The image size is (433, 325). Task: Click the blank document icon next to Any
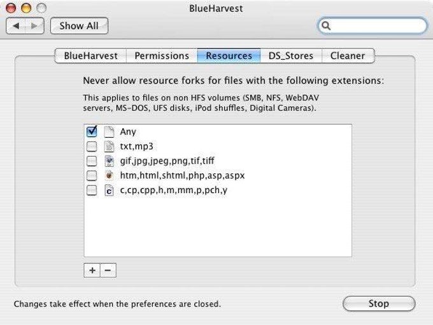click(x=109, y=131)
